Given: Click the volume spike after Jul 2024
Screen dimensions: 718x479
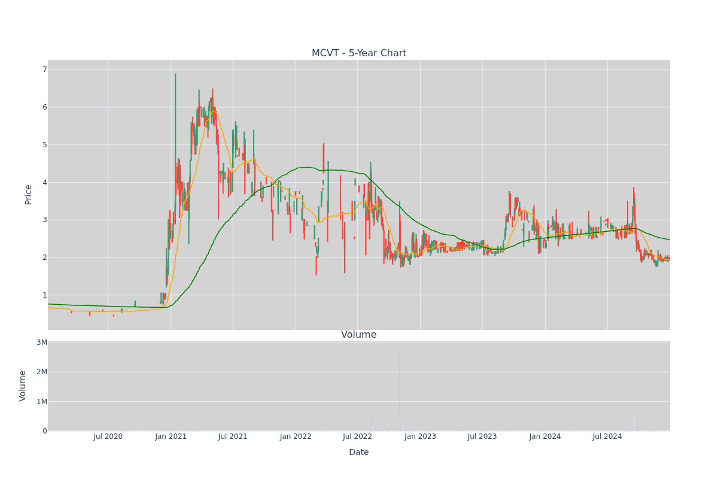Looking at the screenshot, I should (x=634, y=420).
